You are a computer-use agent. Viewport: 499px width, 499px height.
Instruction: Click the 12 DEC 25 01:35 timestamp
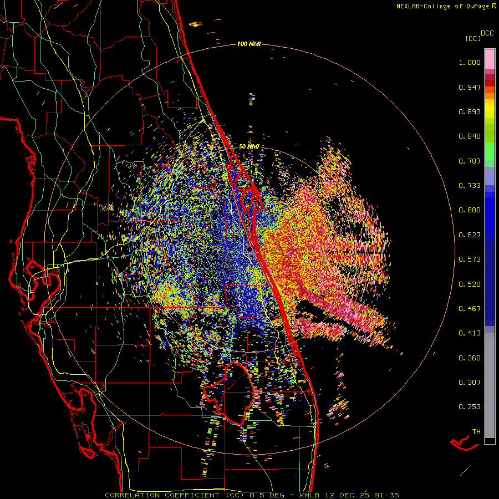point(362,495)
